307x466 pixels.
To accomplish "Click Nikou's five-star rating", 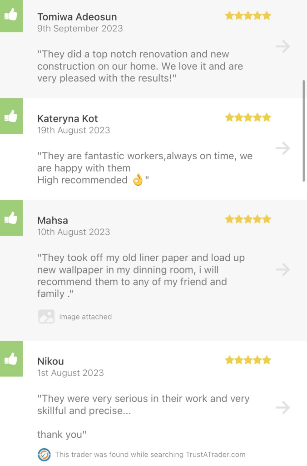I will click(x=248, y=360).
